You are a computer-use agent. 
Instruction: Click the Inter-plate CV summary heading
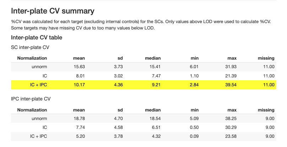(x=53, y=11)
